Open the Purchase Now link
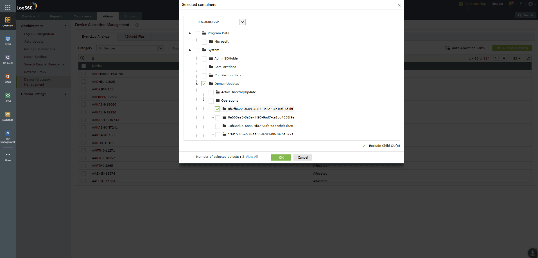538x258 pixels. pyautogui.click(x=473, y=4)
